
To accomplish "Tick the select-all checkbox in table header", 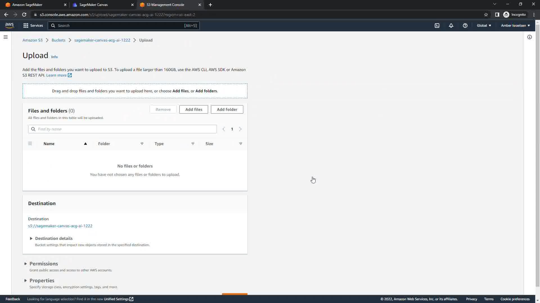I will 30,144.
